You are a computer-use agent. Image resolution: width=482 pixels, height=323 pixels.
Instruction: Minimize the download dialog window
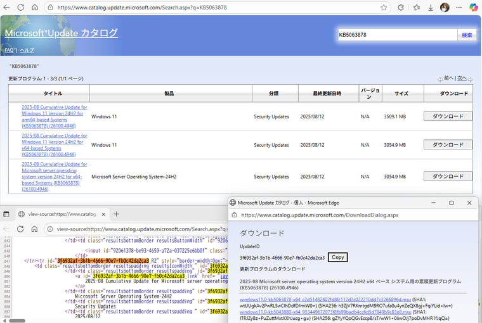tap(433, 203)
